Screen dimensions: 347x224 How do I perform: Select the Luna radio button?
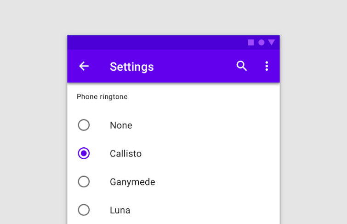click(x=84, y=210)
